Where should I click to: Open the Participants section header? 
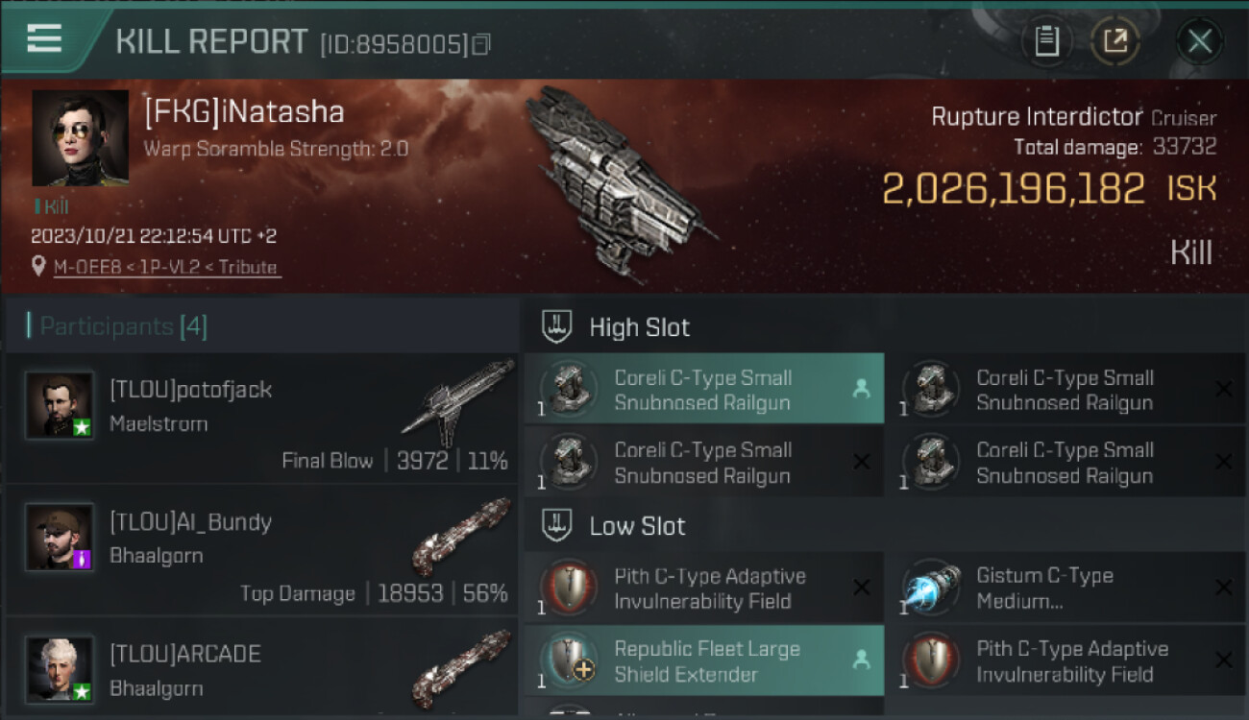click(x=117, y=326)
